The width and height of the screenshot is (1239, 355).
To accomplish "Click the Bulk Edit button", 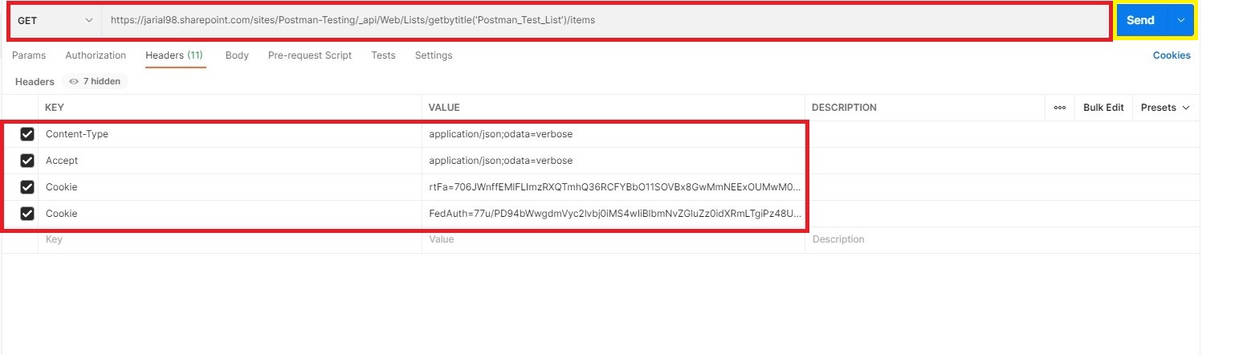I will 1103,108.
